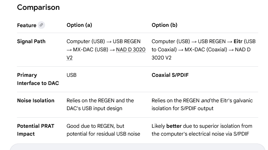Click the Comparison heading

click(38, 7)
